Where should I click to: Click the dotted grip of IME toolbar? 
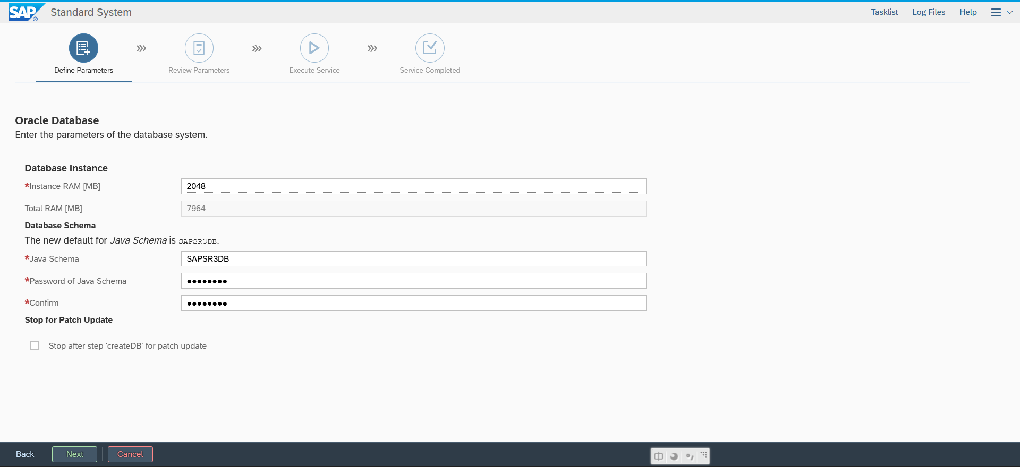tap(704, 455)
